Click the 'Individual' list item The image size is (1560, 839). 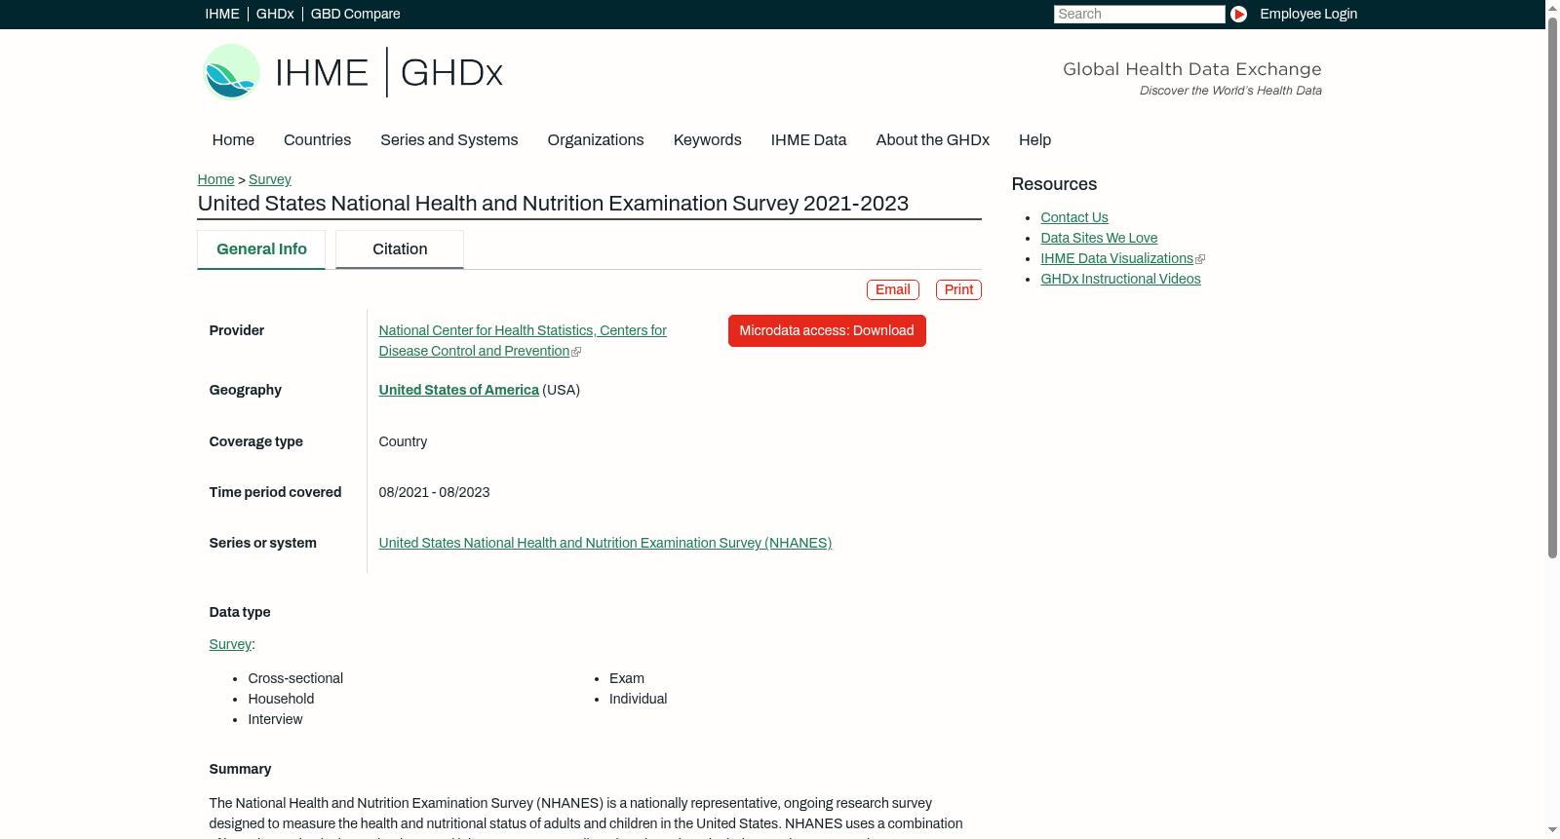tap(638, 699)
